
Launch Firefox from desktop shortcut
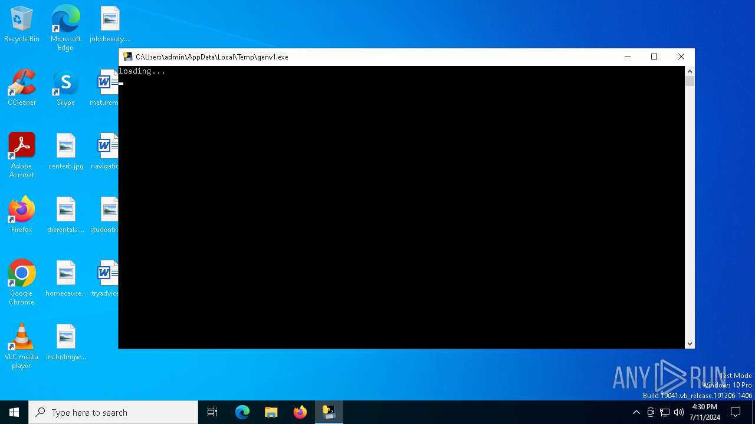tap(22, 216)
